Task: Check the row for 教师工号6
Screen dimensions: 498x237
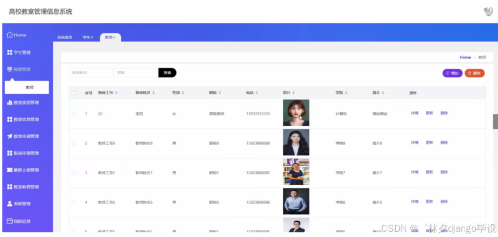Action: point(74,202)
